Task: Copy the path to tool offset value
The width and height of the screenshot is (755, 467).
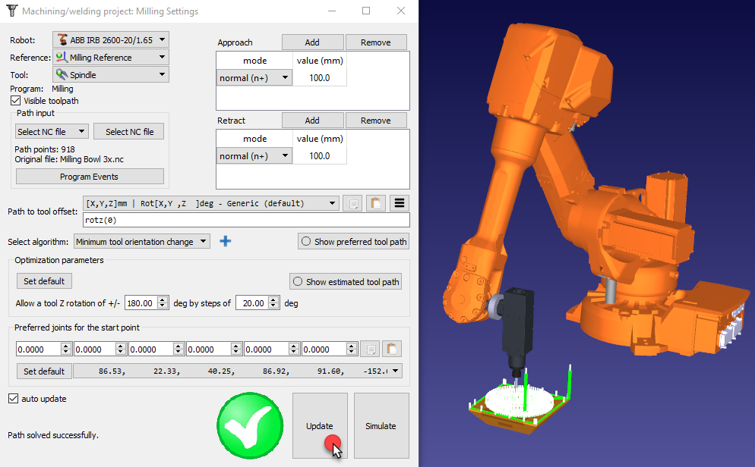Action: point(352,203)
